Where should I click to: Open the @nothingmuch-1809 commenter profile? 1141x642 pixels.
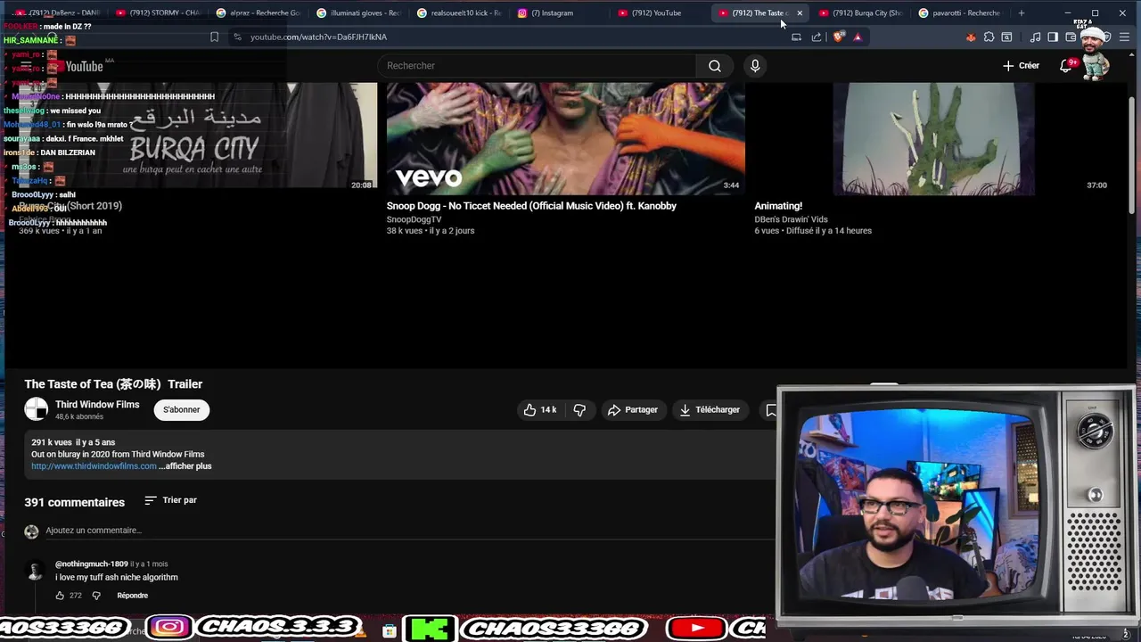pos(91,564)
